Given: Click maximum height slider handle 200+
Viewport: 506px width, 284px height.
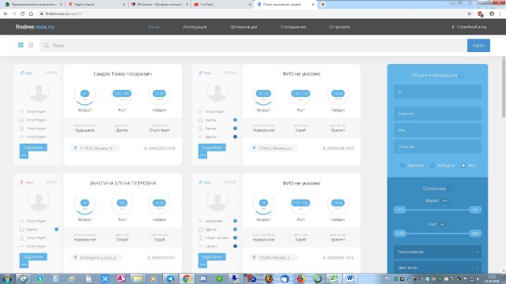Looking at the screenshot, I should [x=475, y=234].
